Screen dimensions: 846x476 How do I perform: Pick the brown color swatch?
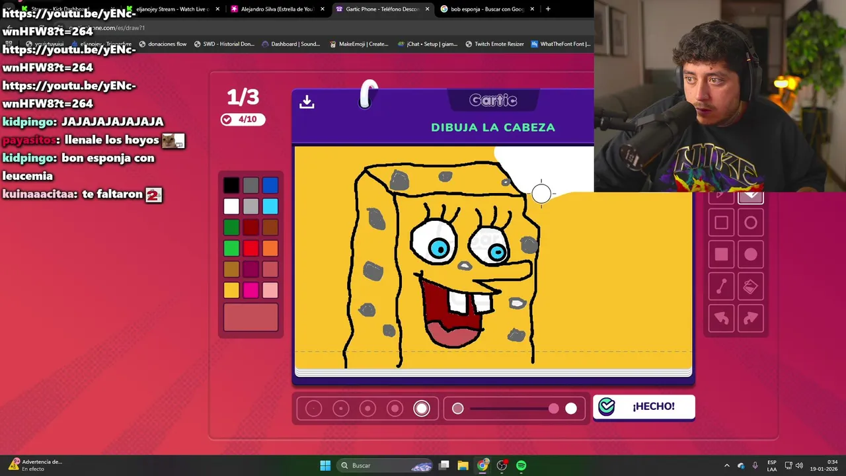click(x=270, y=227)
